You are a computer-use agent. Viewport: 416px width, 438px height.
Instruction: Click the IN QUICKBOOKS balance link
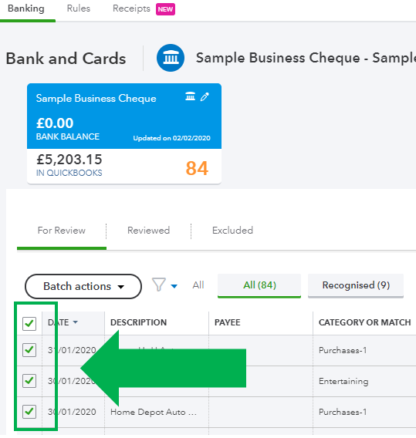pyautogui.click(x=69, y=173)
